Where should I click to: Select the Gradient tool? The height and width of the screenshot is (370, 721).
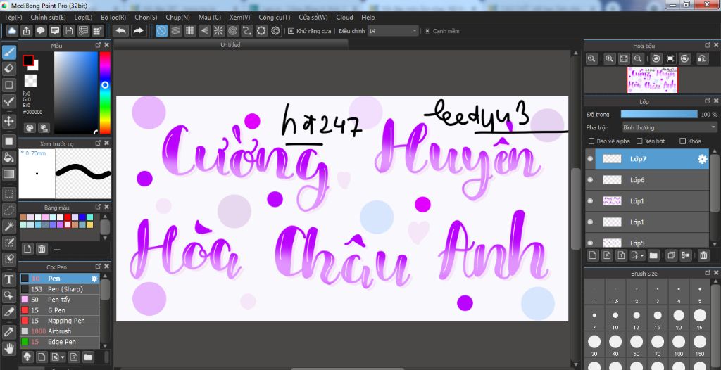coord(8,174)
